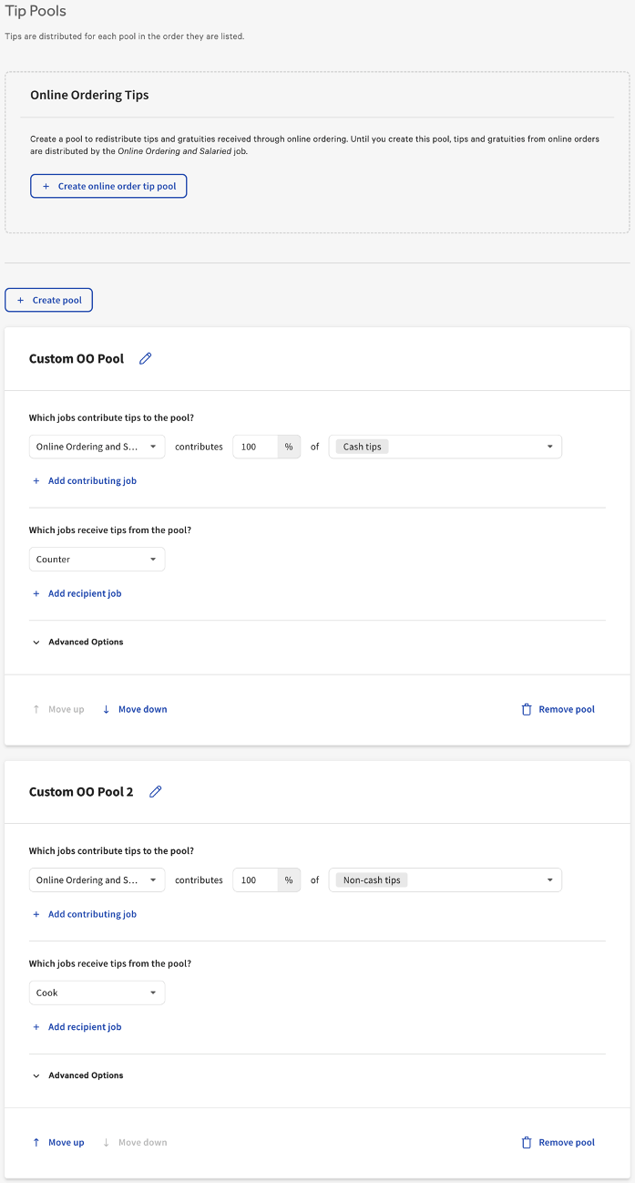Image resolution: width=635 pixels, height=1183 pixels.
Task: Click Create online order tip pool
Action: point(108,186)
